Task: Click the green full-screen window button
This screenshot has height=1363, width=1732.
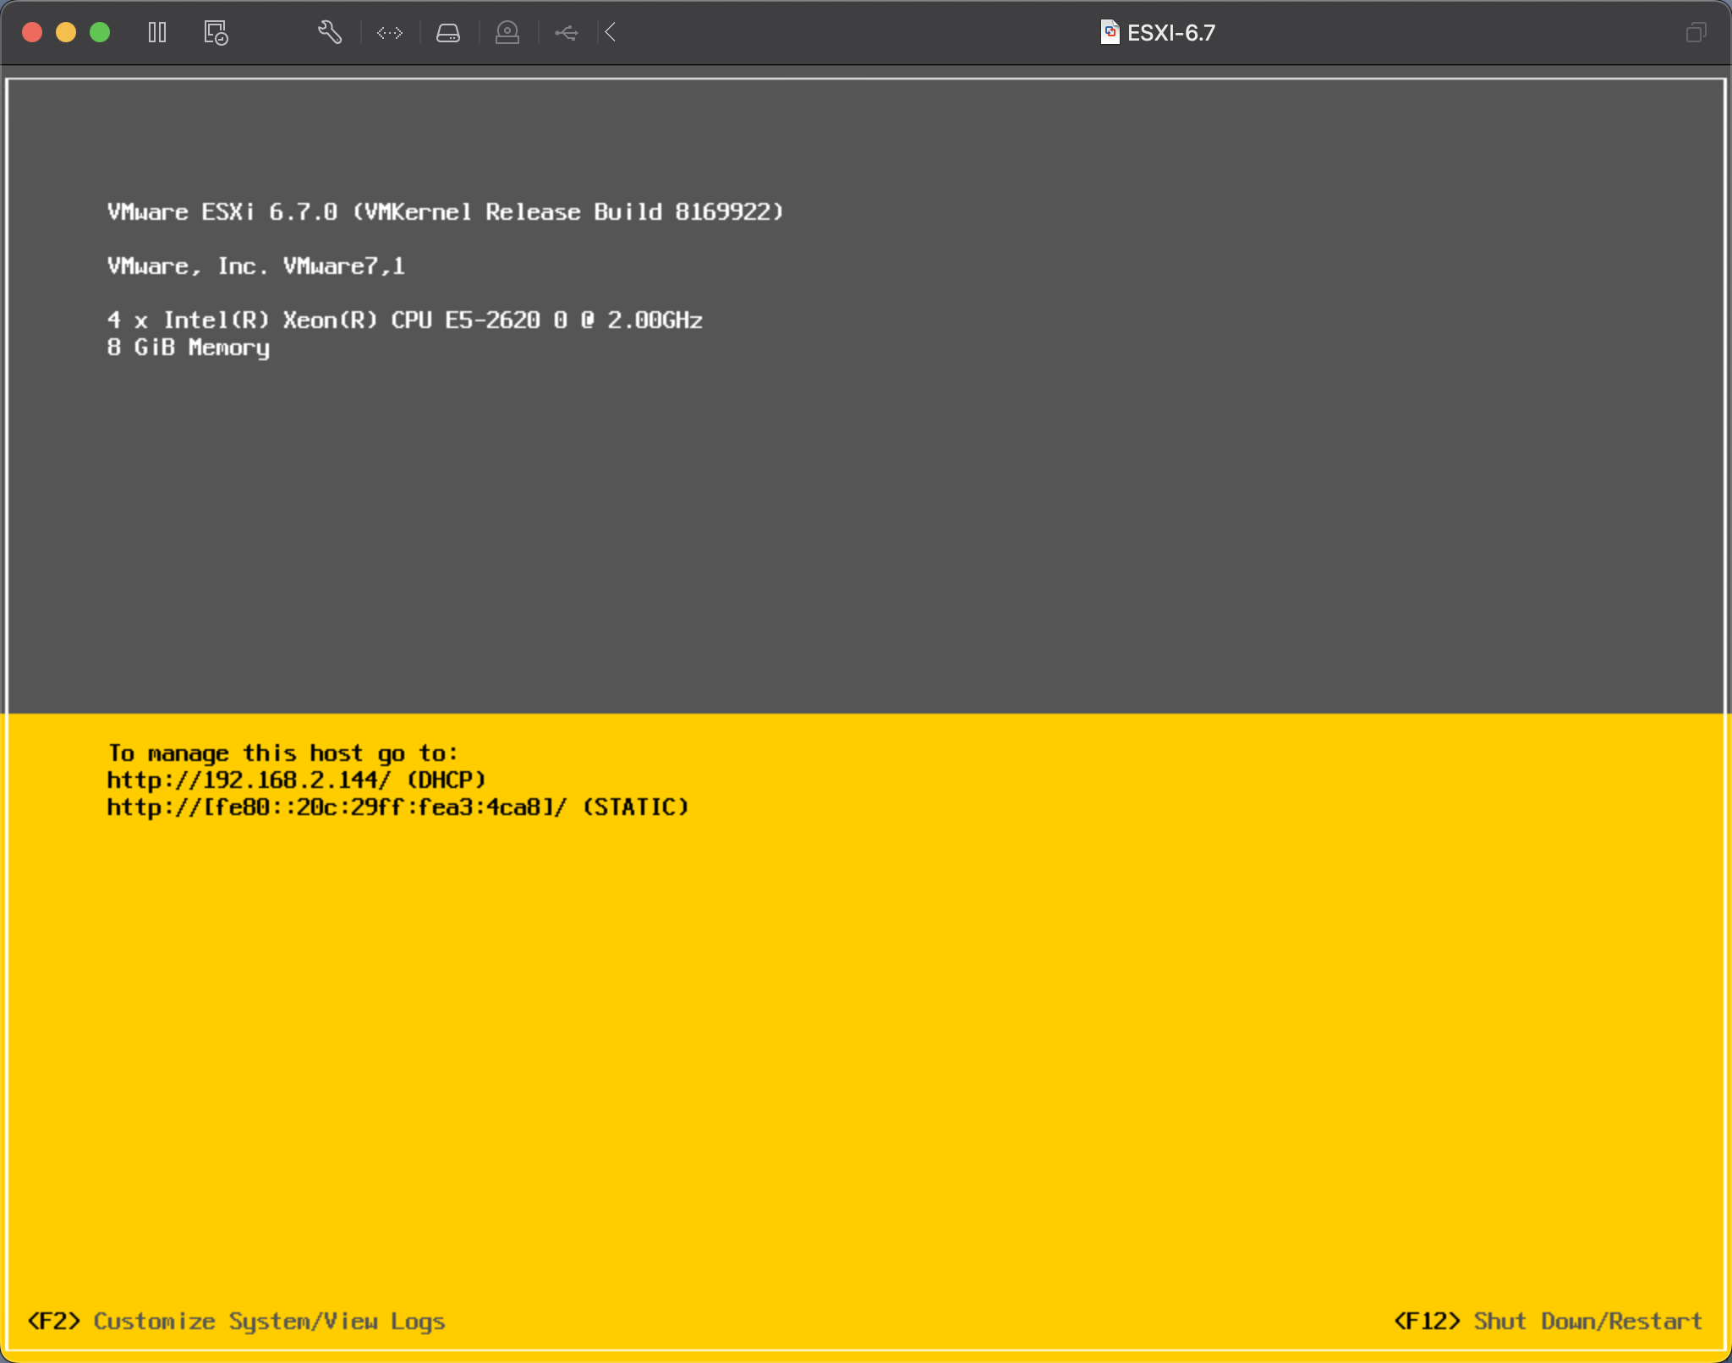Action: tap(100, 33)
